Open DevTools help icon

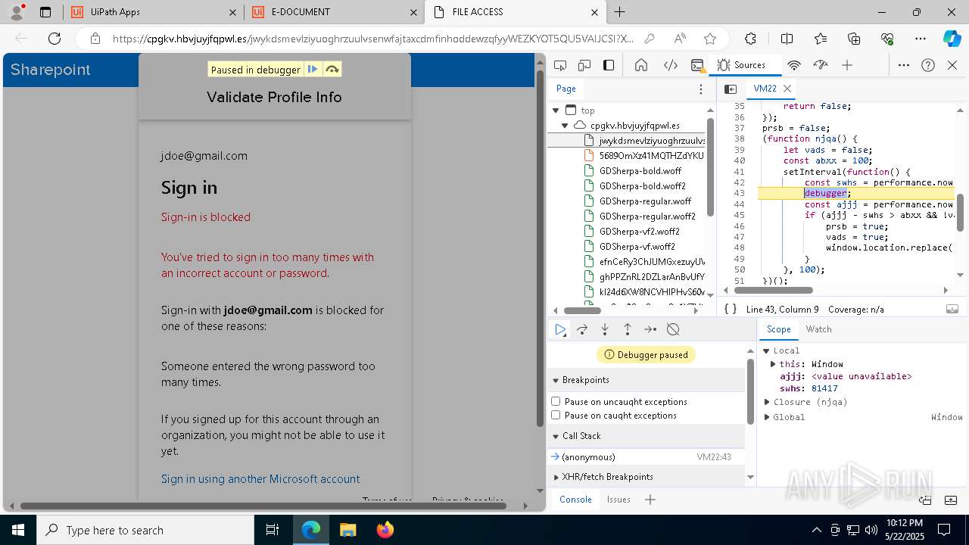[928, 65]
